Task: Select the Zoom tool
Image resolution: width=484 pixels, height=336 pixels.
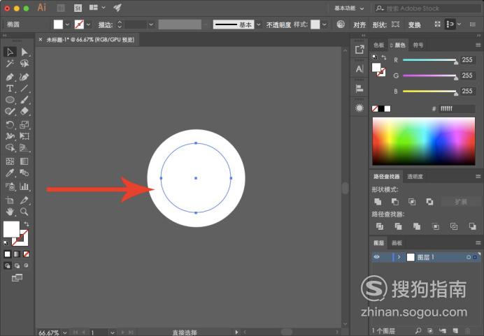Action: [x=24, y=212]
